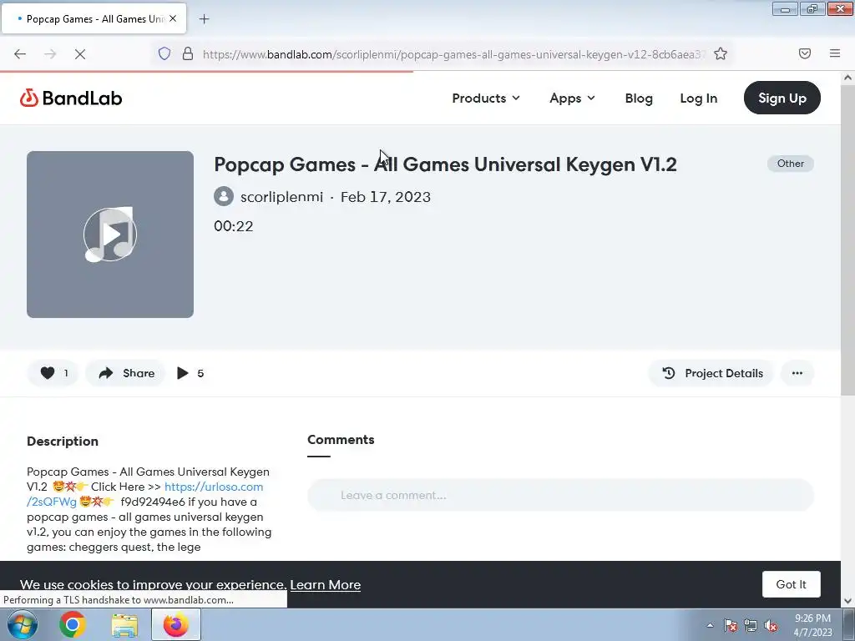The height and width of the screenshot is (641, 855).
Task: Click Log In
Action: (x=699, y=98)
